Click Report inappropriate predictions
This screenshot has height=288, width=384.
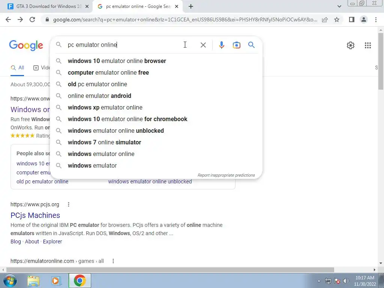pyautogui.click(x=226, y=175)
